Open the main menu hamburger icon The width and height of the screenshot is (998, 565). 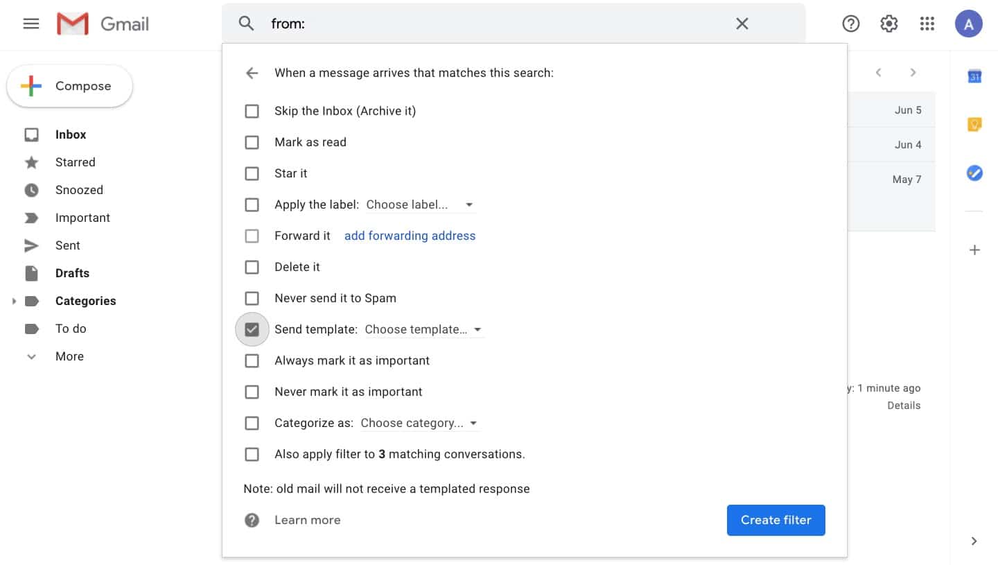pos(31,24)
